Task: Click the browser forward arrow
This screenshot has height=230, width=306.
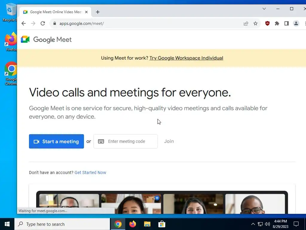Action: 33,23
